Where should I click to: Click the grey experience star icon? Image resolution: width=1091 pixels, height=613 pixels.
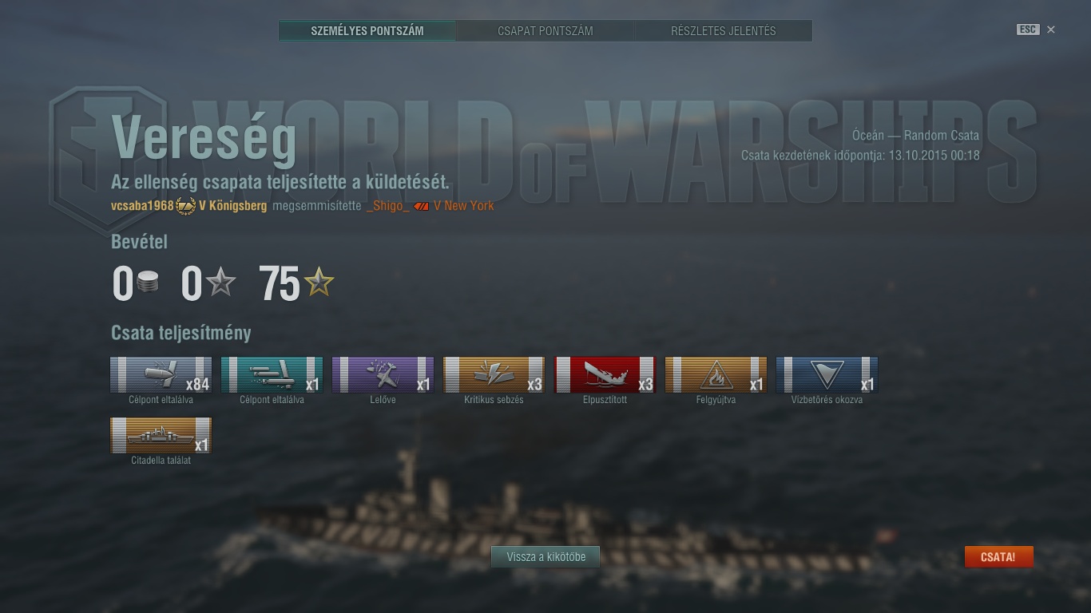click(221, 283)
